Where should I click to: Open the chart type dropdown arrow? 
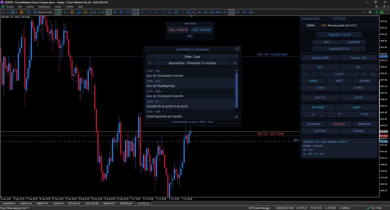pos(8,12)
